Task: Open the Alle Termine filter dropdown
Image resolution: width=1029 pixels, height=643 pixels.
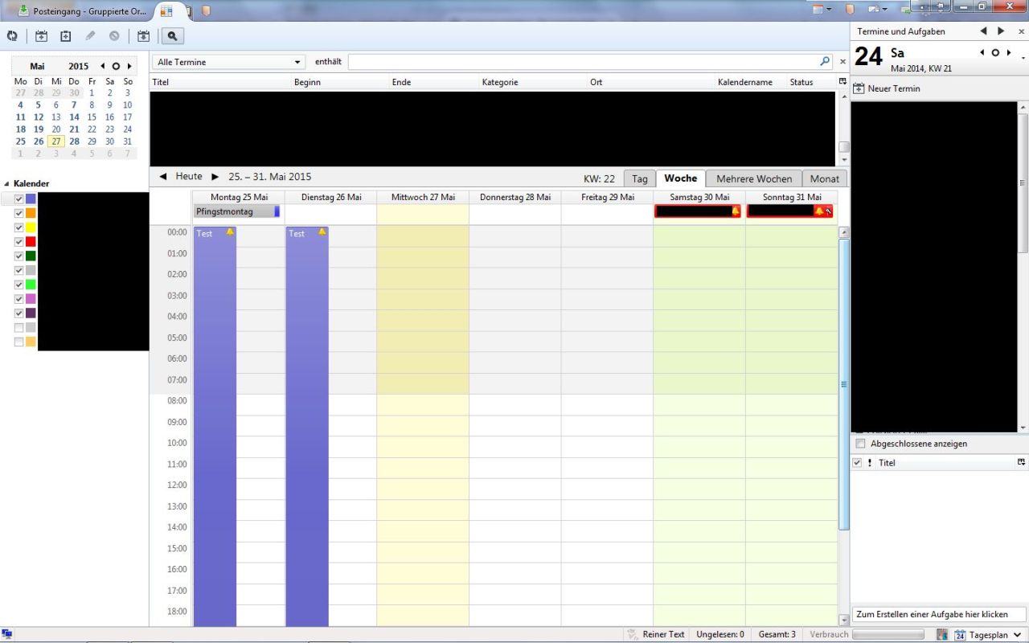Action: click(229, 62)
